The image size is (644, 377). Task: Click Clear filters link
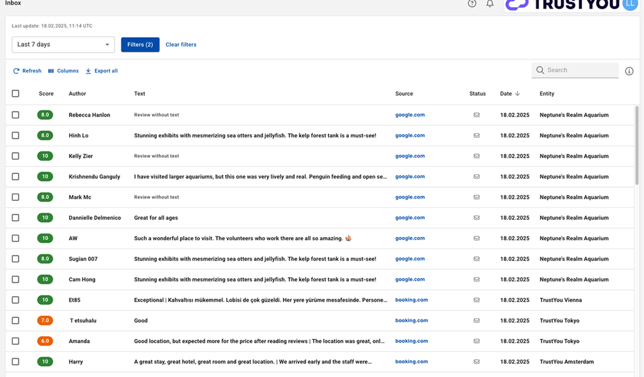(x=181, y=45)
